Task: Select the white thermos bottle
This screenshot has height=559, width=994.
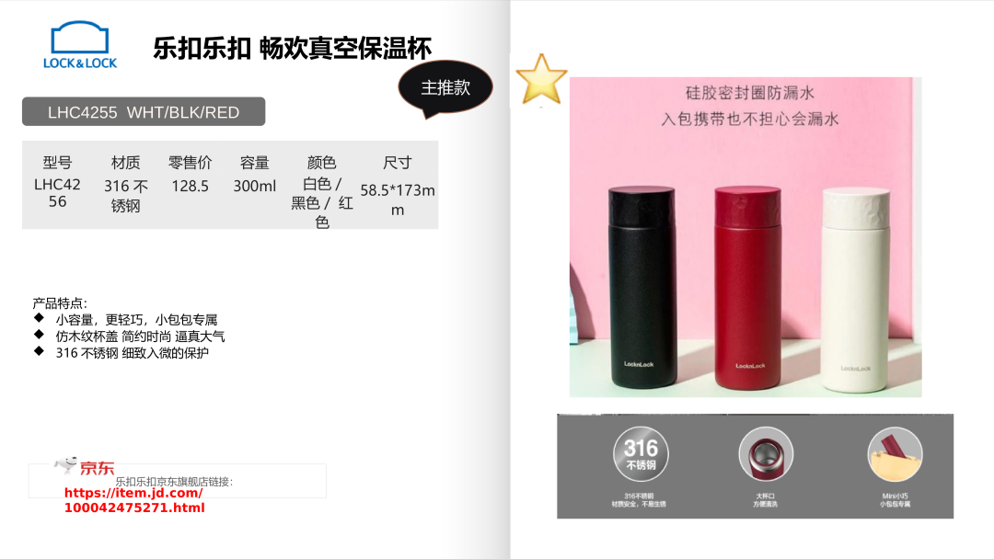Action: 854,290
